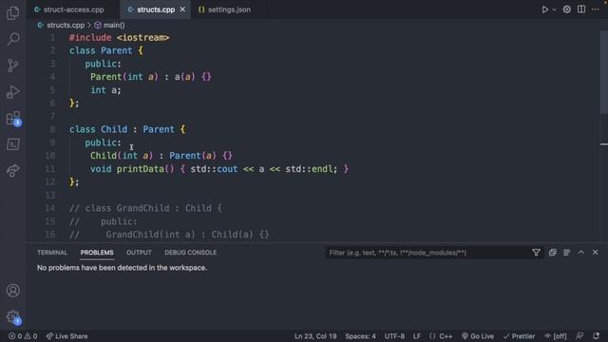Change end of line sequence LF
This screenshot has width=608, height=342.
[x=417, y=336]
